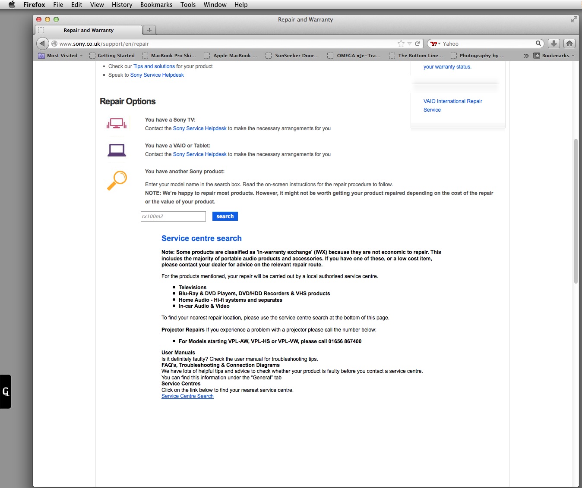Click the browser back arrow button

coord(42,44)
